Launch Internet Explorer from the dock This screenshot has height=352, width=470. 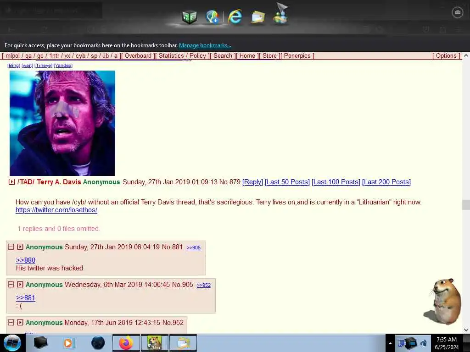coord(235,16)
